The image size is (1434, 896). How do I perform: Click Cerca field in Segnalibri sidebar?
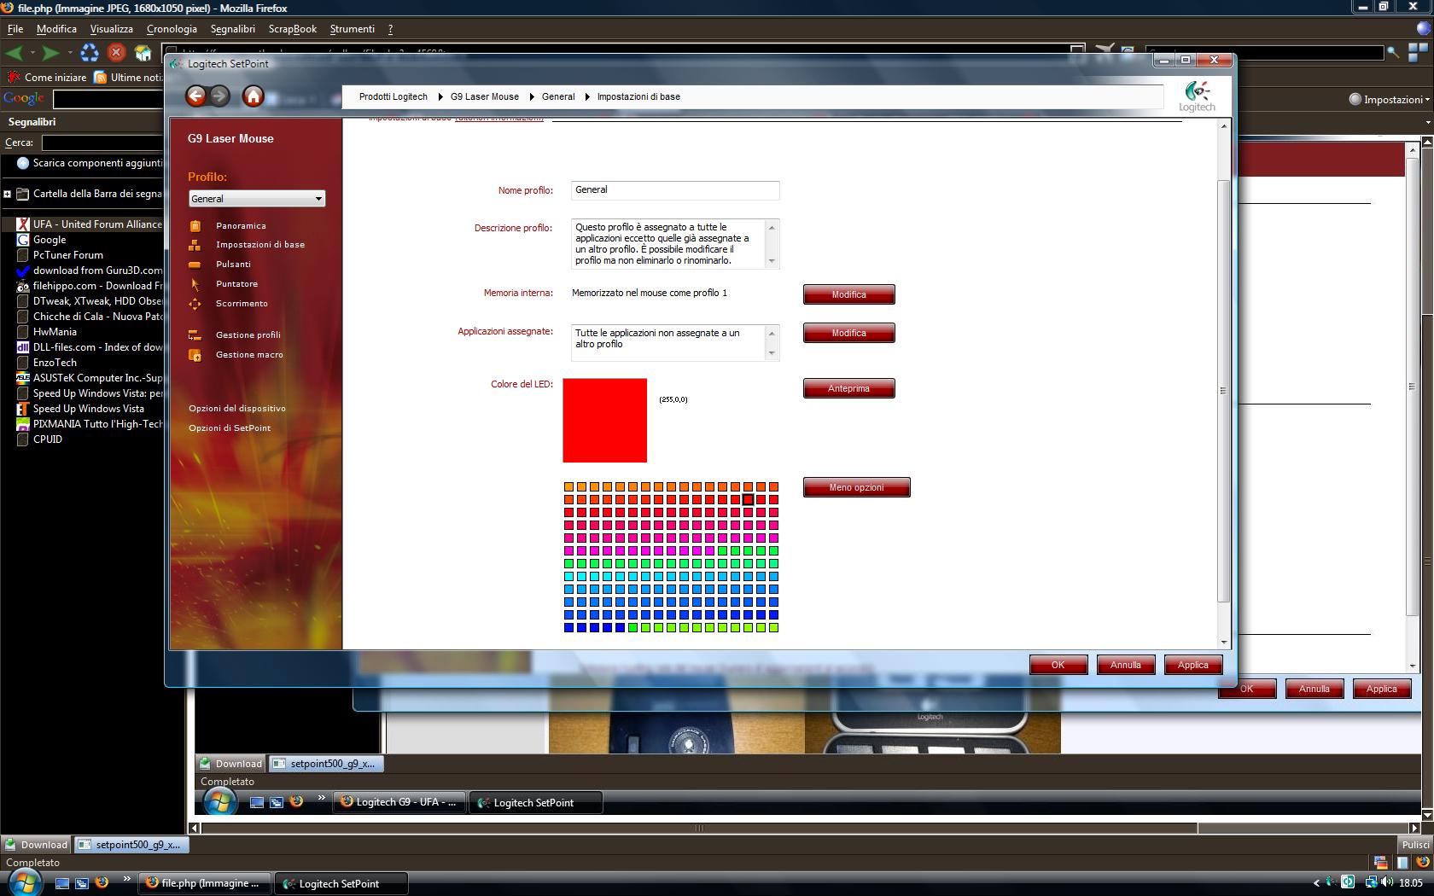102,143
